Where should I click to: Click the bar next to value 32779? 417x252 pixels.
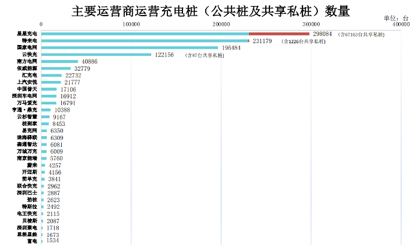pos(56,68)
